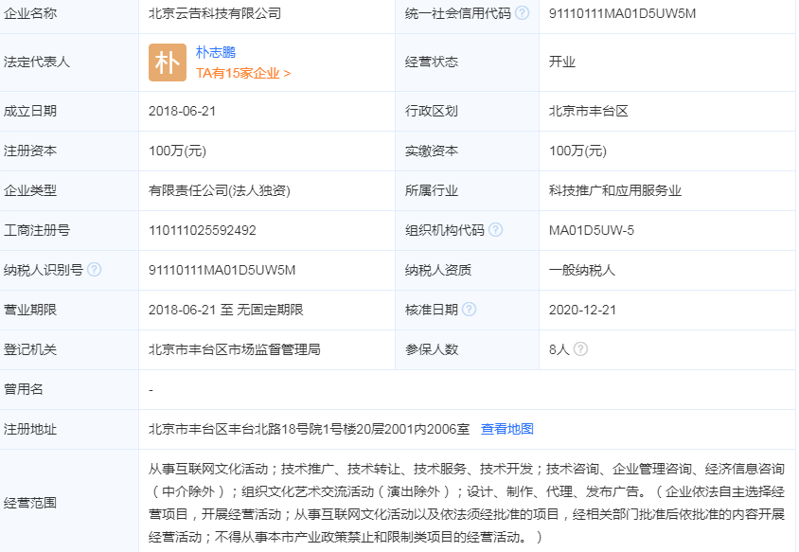Click 成立日期 label

30,111
